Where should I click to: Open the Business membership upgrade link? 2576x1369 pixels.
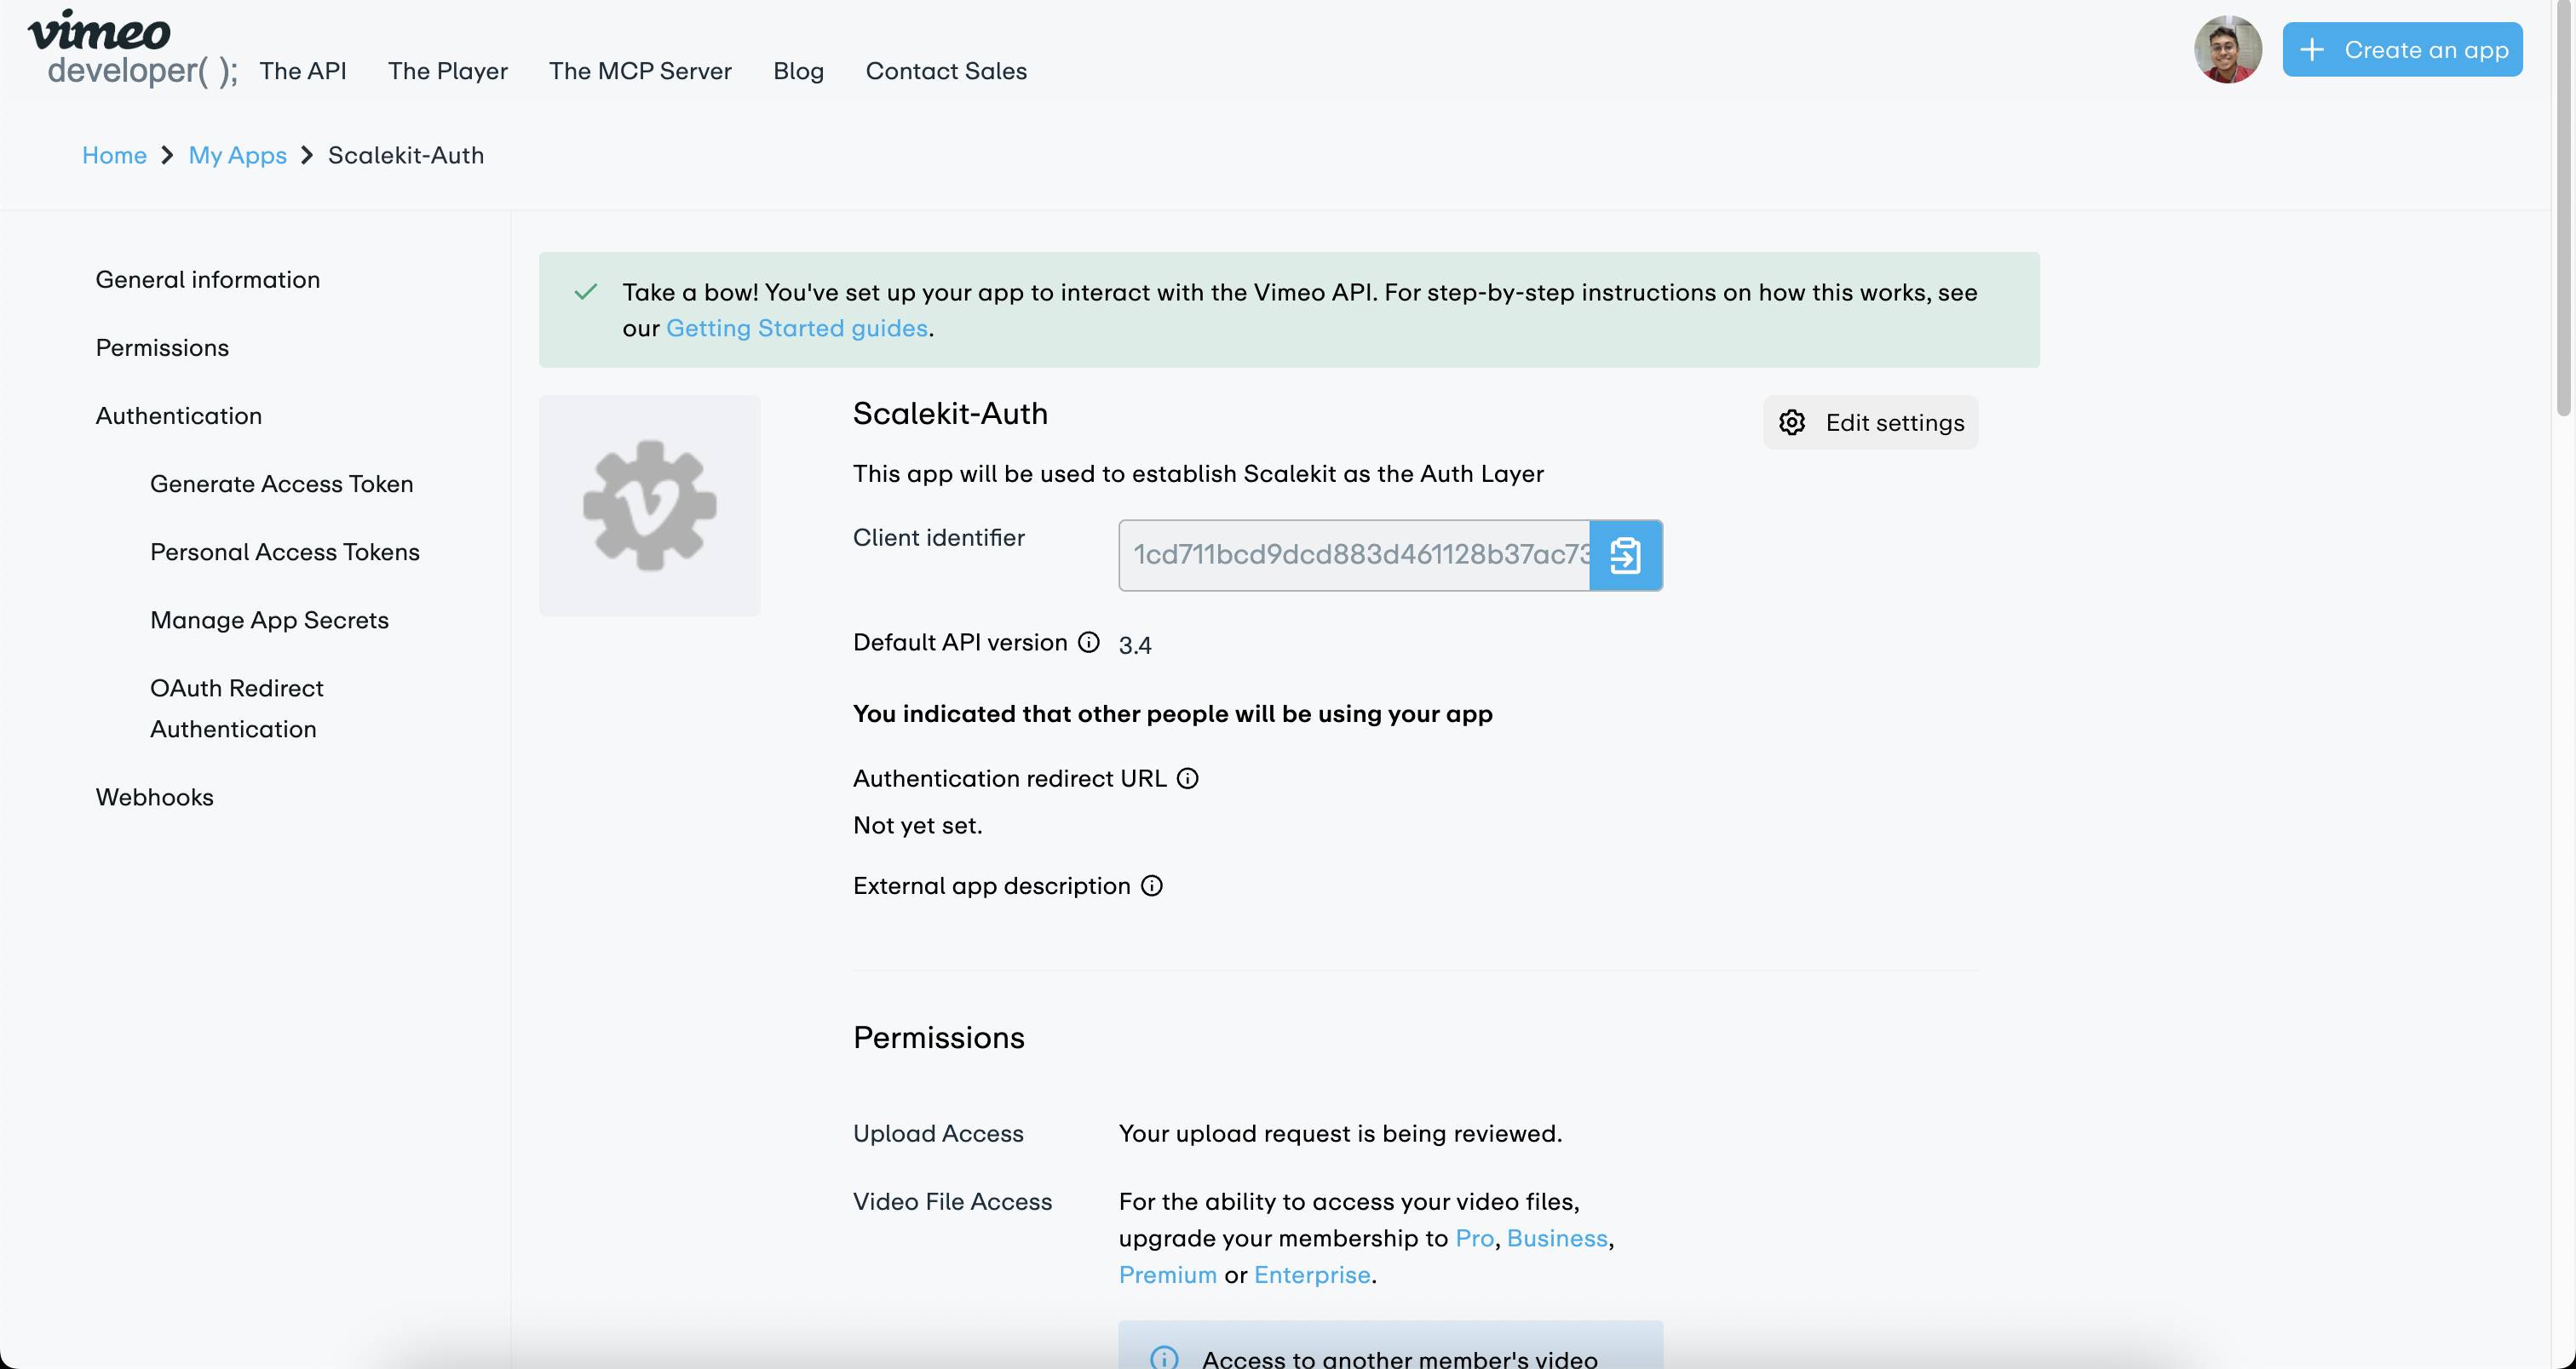coord(1556,1238)
